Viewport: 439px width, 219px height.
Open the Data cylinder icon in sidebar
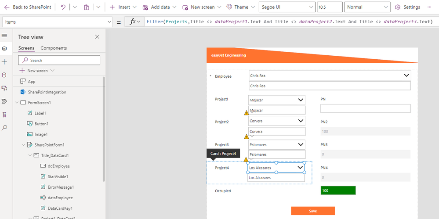click(x=4, y=75)
